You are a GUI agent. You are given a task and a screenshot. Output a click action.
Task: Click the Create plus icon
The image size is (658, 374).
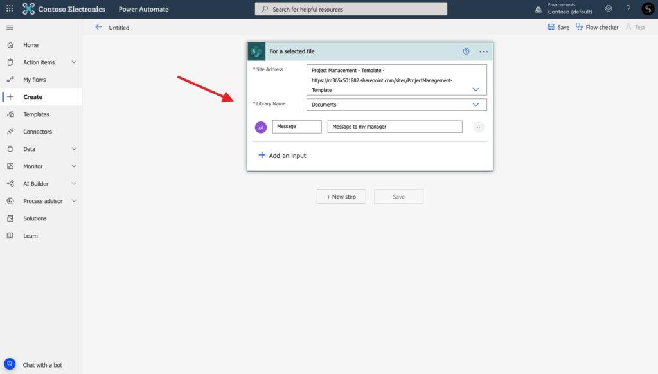pyautogui.click(x=10, y=97)
